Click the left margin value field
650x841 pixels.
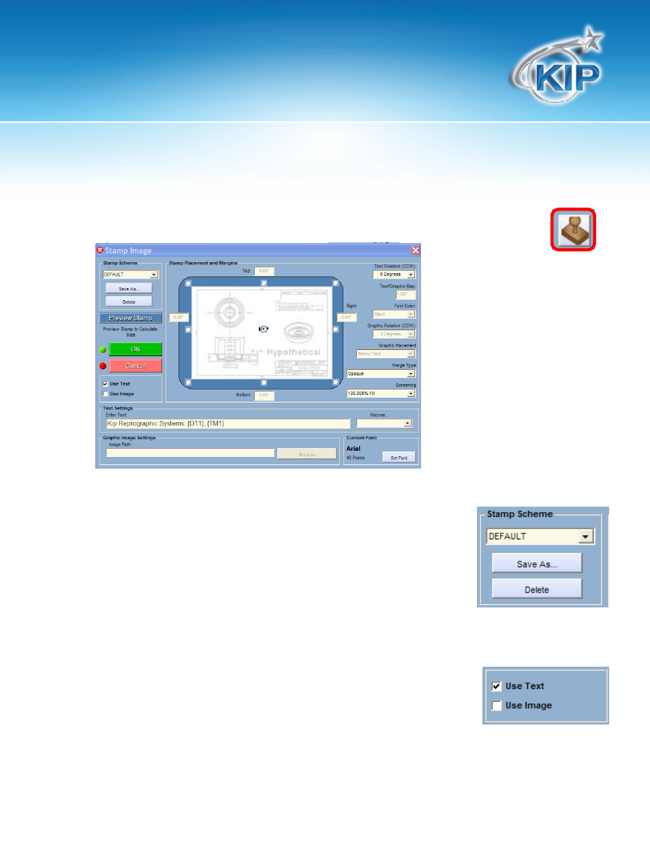[x=178, y=317]
